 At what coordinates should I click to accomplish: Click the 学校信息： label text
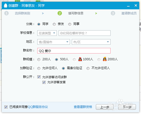point(27,33)
